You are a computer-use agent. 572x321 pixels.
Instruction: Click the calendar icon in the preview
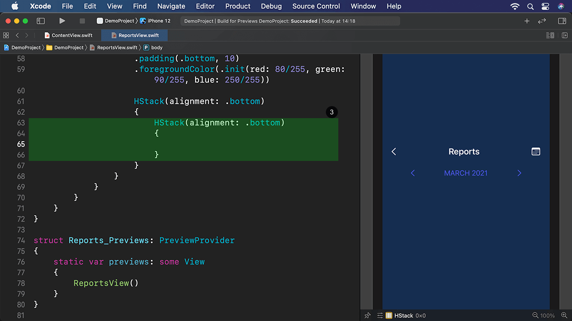(x=536, y=152)
